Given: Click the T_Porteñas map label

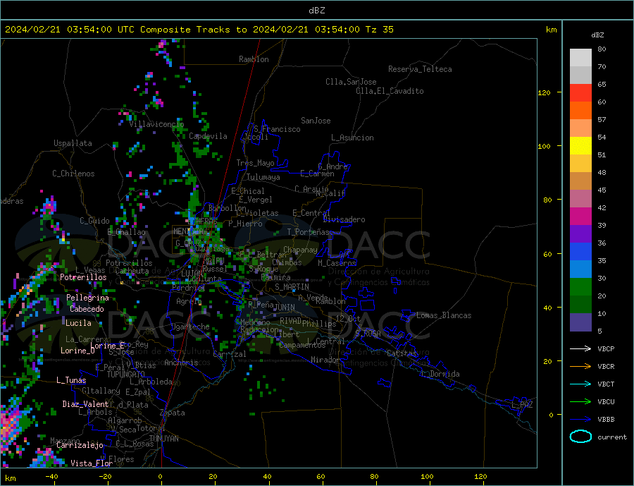Looking at the screenshot, I should [308, 232].
